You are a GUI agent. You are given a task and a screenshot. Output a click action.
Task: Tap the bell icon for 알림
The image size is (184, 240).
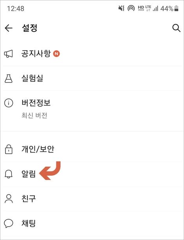[x=9, y=174]
